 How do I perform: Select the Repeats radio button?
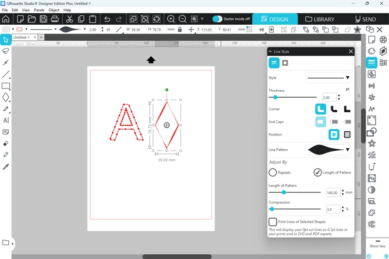point(273,173)
